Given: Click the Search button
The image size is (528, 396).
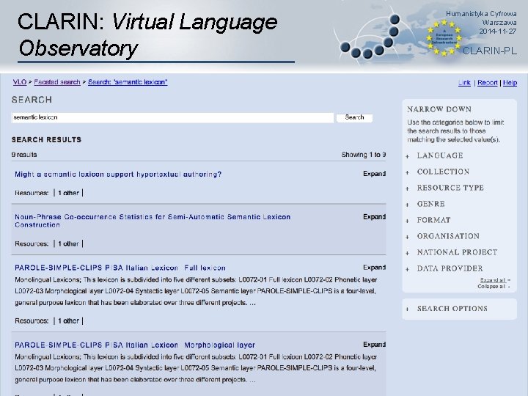Looking at the screenshot, I should pyautogui.click(x=354, y=117).
